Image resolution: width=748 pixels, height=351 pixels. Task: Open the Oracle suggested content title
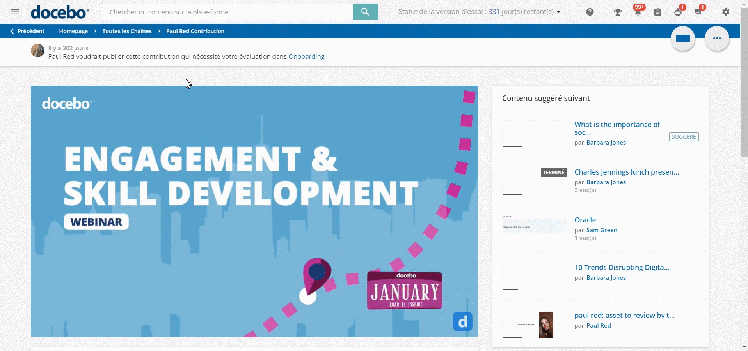(585, 220)
